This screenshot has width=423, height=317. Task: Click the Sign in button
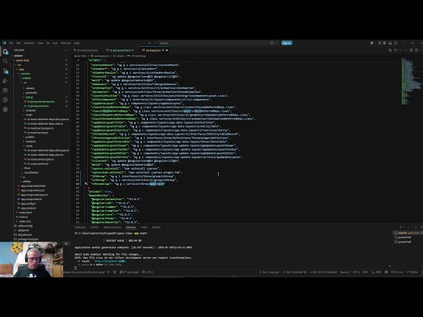286,43
